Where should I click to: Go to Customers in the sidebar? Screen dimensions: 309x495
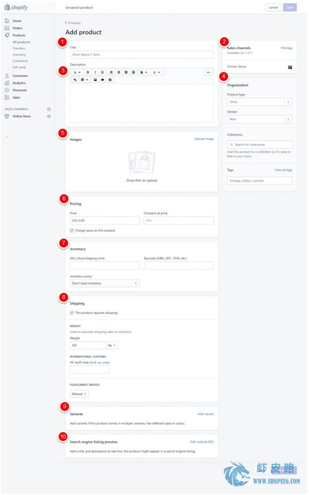coord(20,76)
